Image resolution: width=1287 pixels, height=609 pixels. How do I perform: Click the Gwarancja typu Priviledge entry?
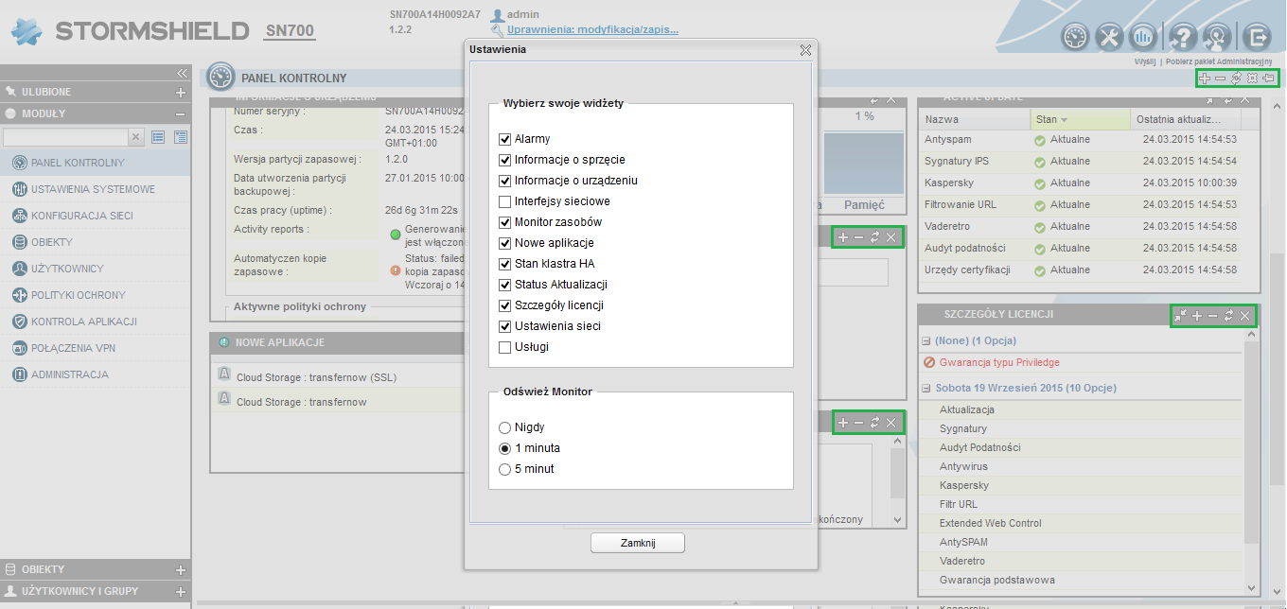click(x=999, y=362)
